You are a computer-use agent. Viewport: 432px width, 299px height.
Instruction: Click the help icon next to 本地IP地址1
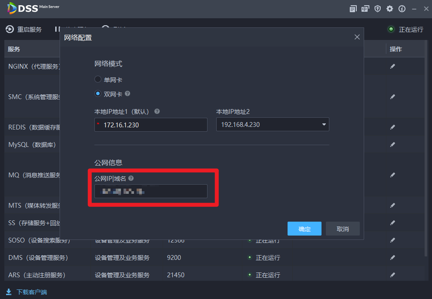tap(157, 111)
